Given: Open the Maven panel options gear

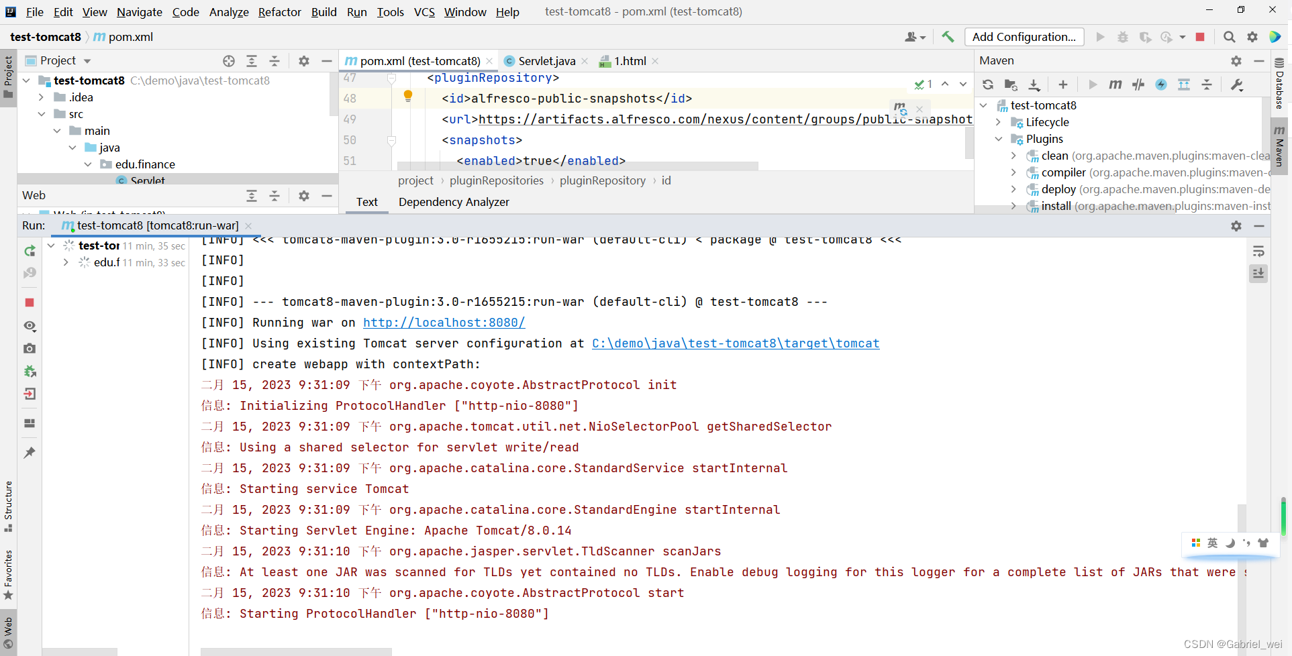Looking at the screenshot, I should [1236, 61].
